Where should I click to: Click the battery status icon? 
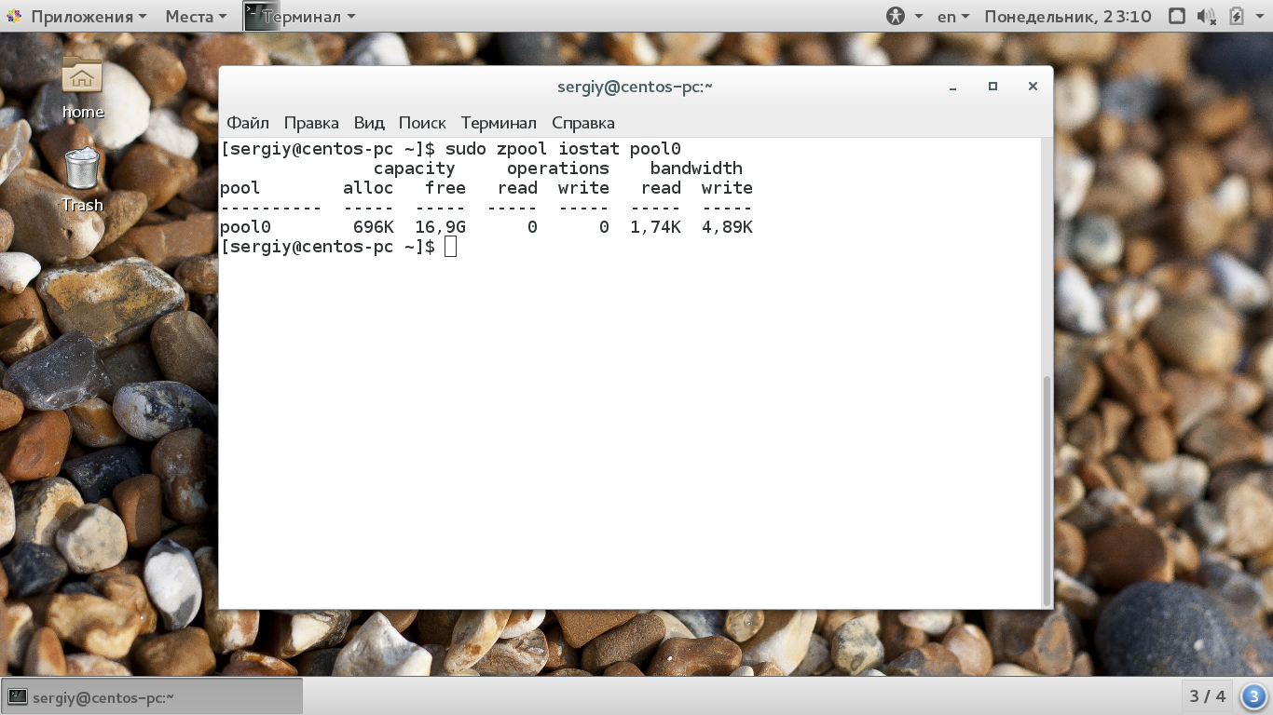click(x=1237, y=16)
